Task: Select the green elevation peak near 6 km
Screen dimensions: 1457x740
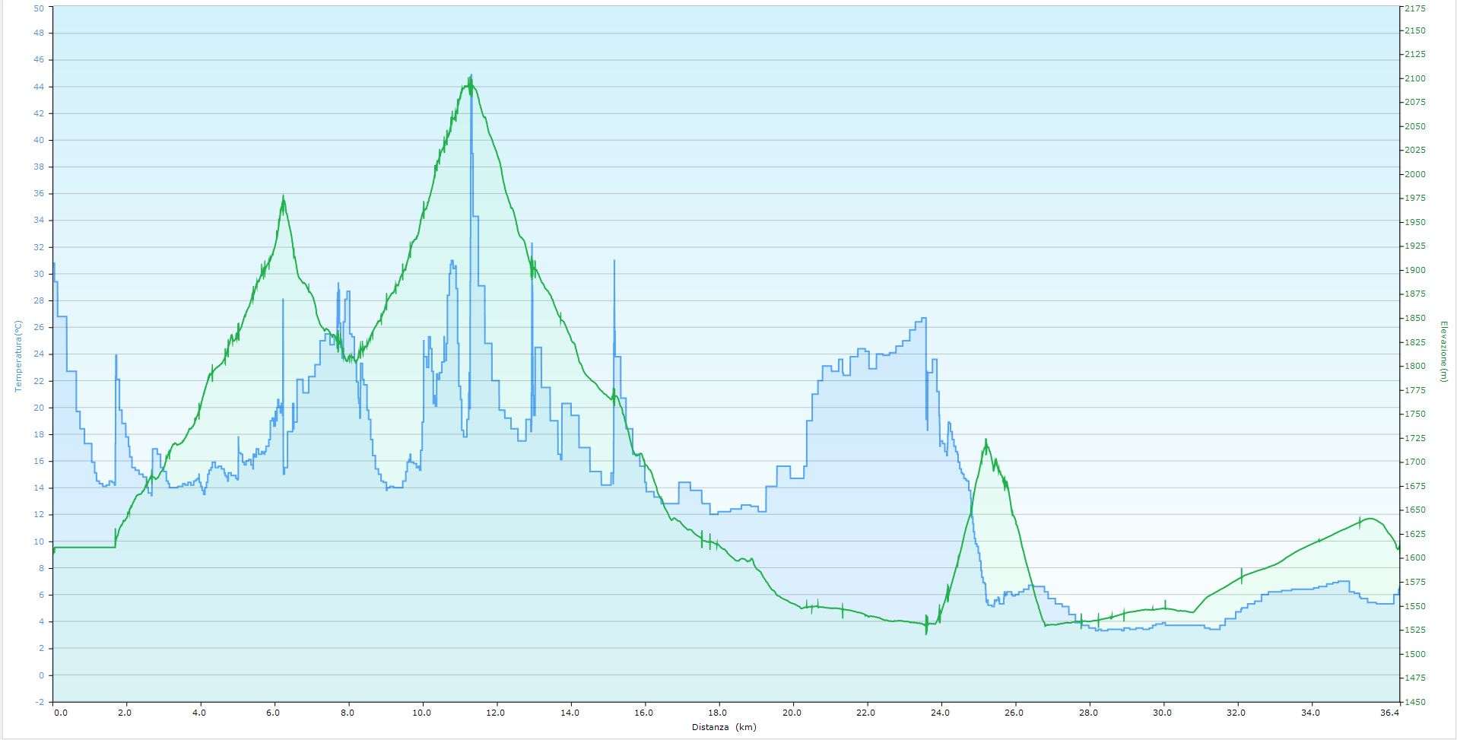Action: pyautogui.click(x=283, y=198)
